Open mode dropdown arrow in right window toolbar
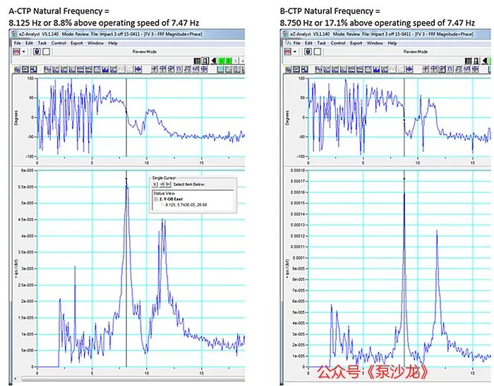The image size is (494, 386). 295,51
